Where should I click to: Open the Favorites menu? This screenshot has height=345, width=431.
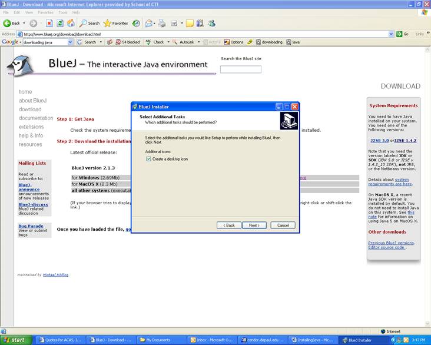click(45, 12)
